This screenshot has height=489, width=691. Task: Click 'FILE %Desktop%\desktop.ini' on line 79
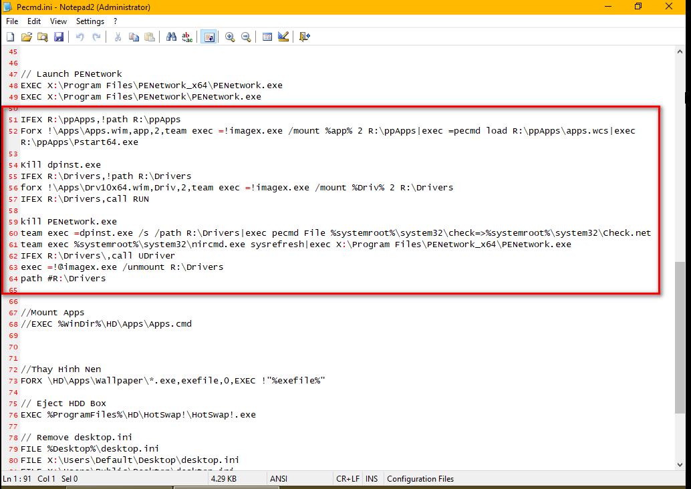click(x=90, y=448)
